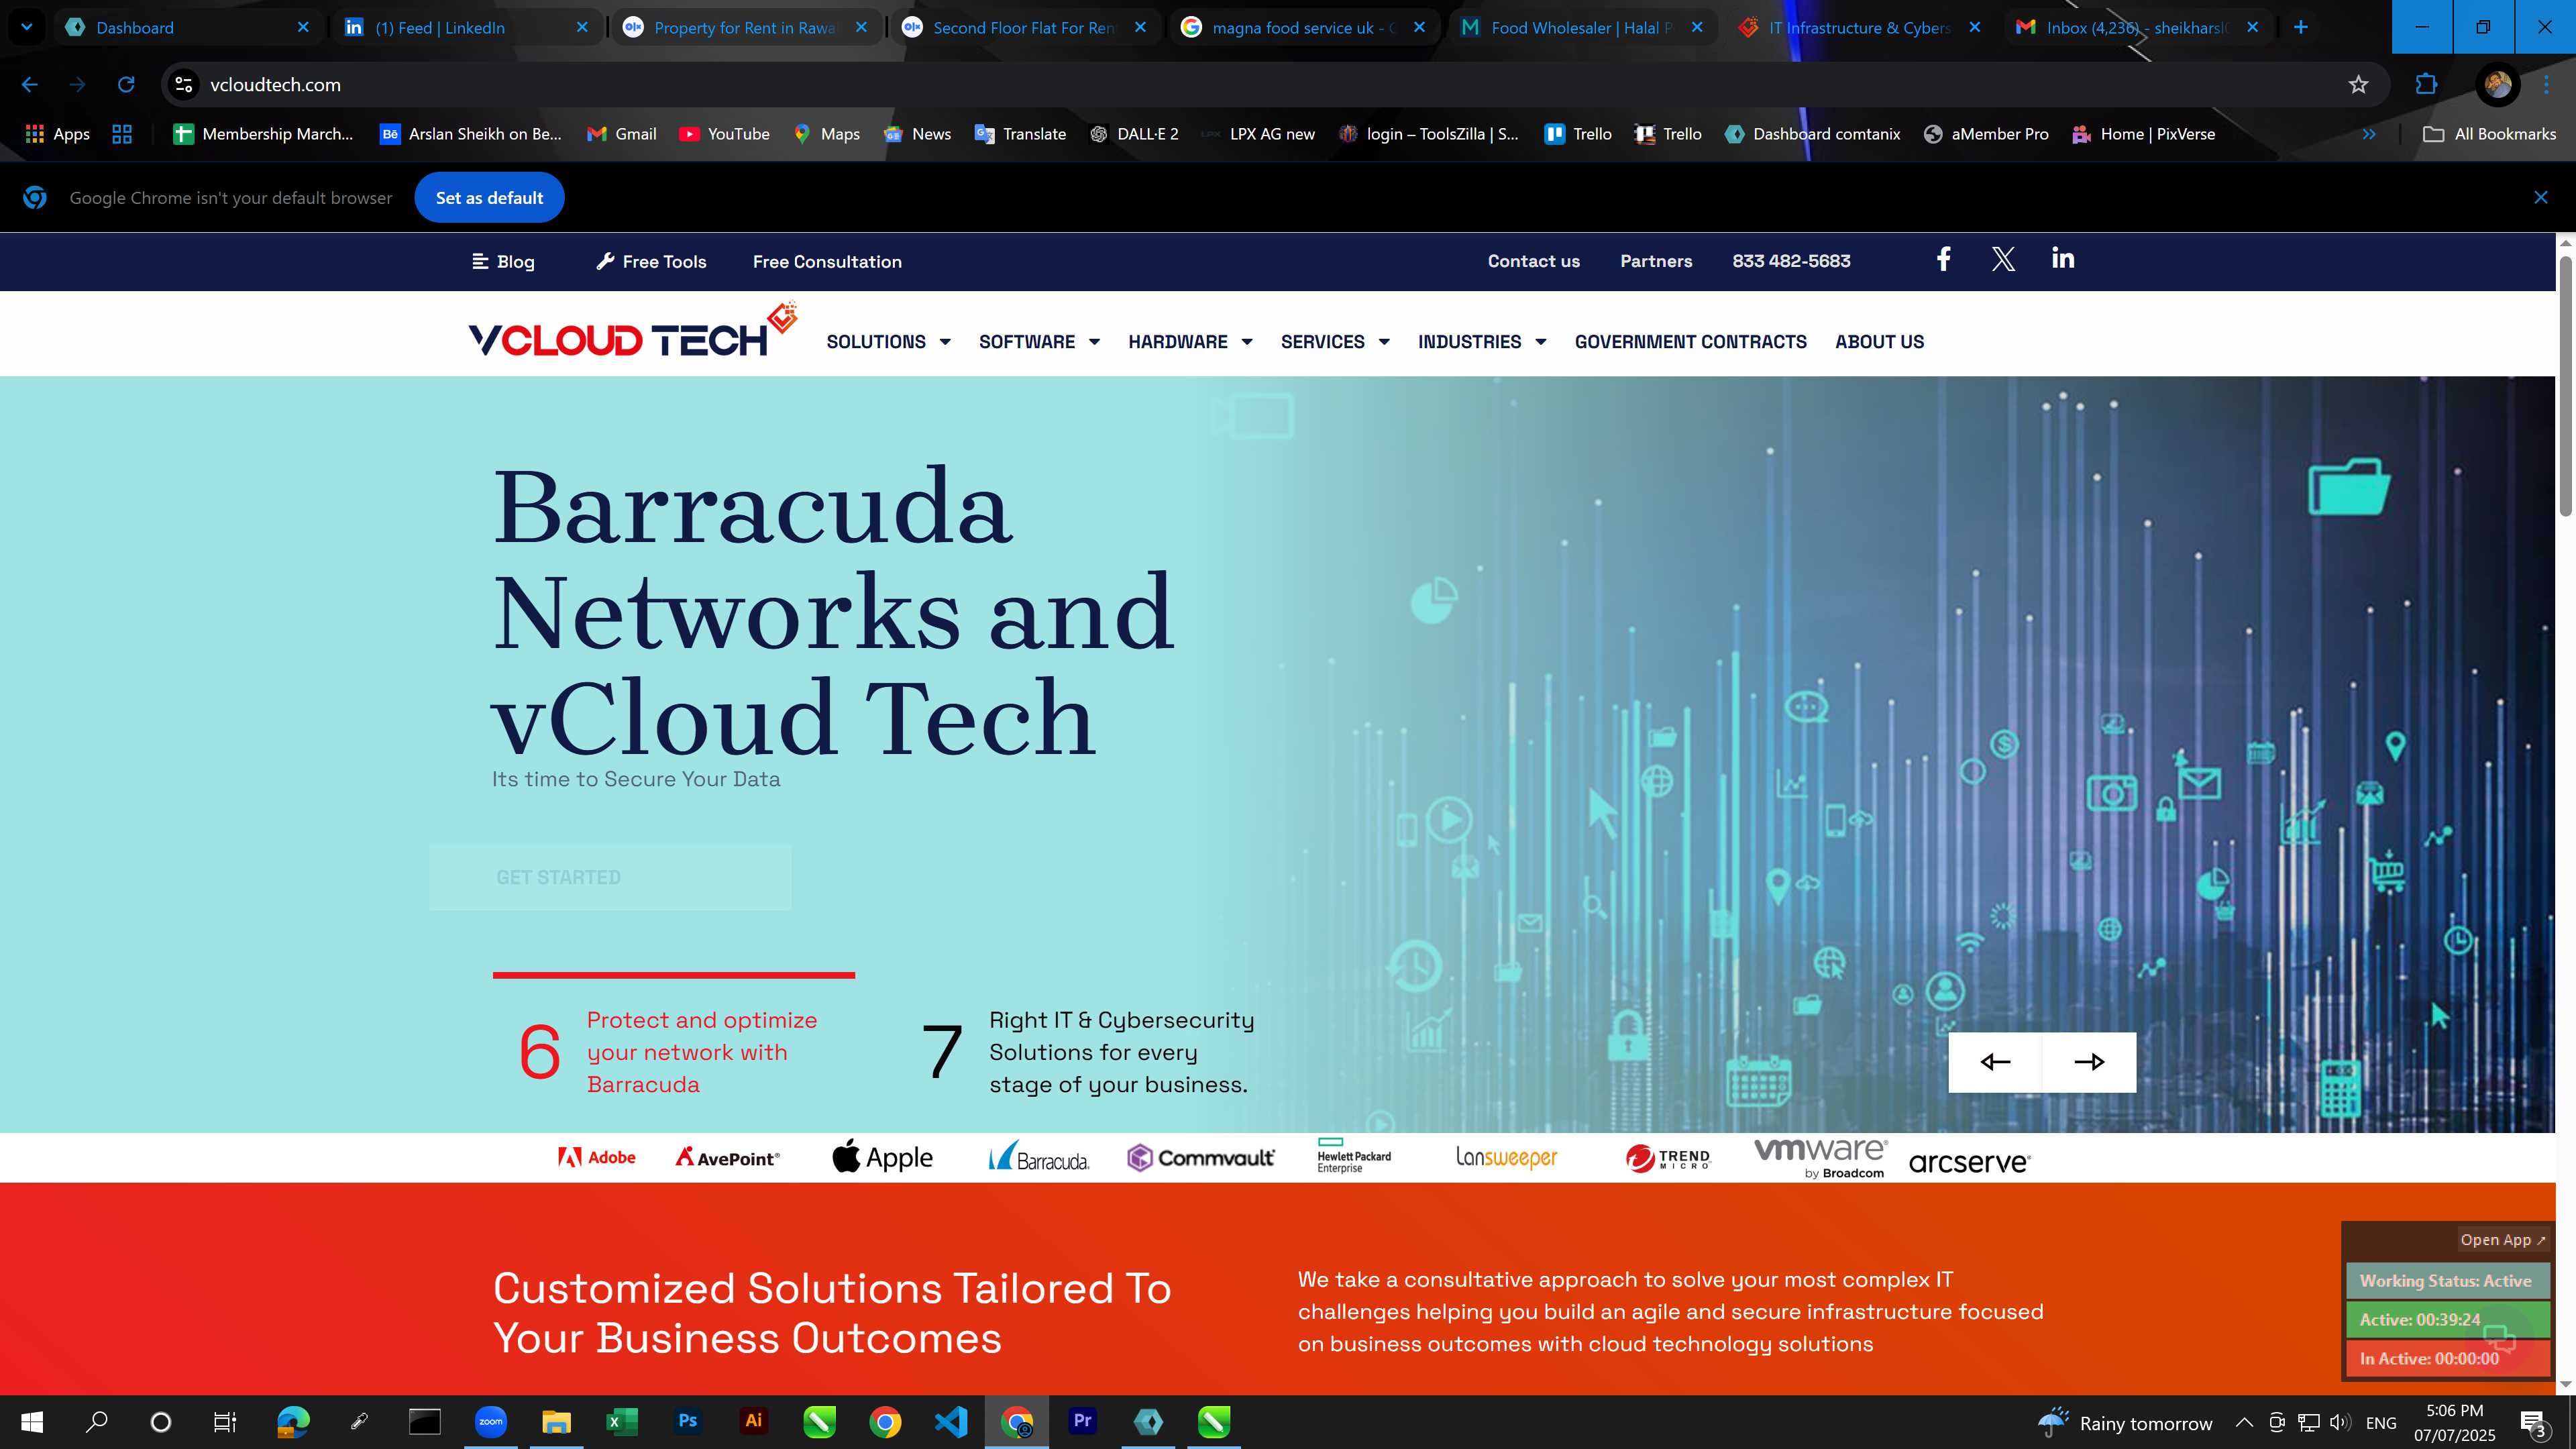The height and width of the screenshot is (1449, 2576).
Task: Click the vCloud Tech logo
Action: click(x=633, y=331)
